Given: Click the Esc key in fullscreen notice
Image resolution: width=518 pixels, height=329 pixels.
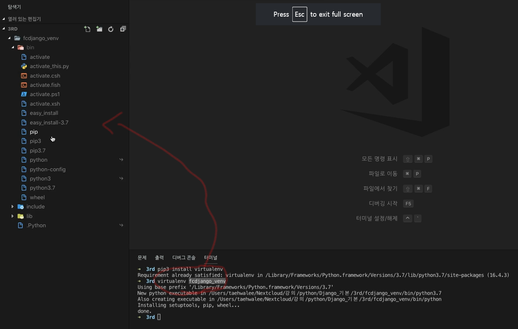Looking at the screenshot, I should pyautogui.click(x=300, y=15).
